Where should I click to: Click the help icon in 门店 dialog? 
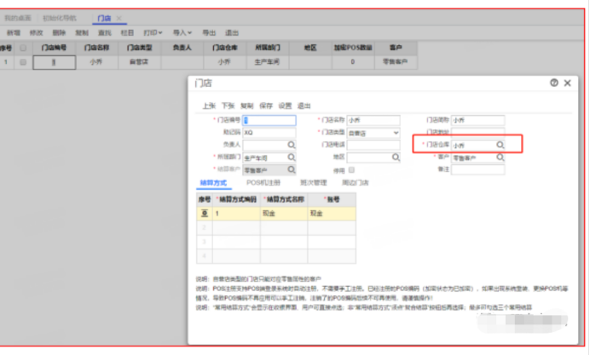pyautogui.click(x=554, y=83)
